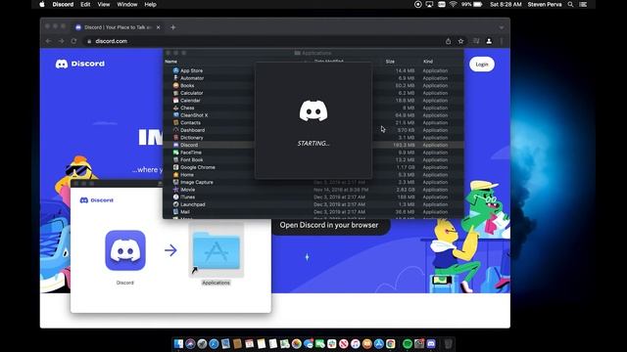627x352 pixels.
Task: Open Spotify from the Dock
Action: [x=408, y=343]
